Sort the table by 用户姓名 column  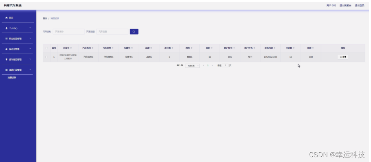pyautogui.click(x=254, y=48)
